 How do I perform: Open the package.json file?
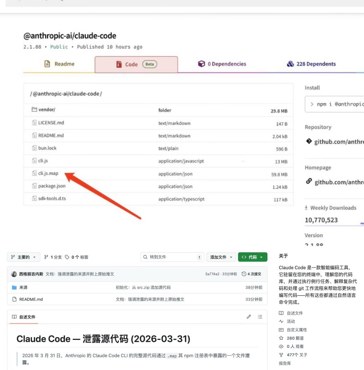pos(52,186)
